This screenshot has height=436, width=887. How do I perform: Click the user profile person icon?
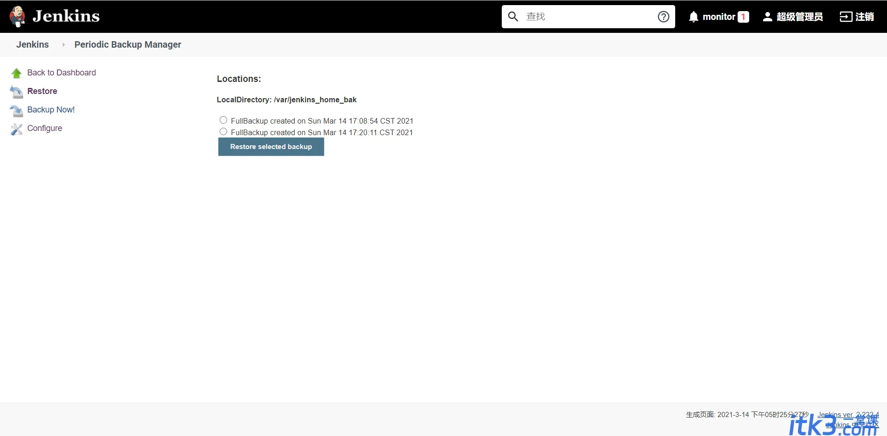click(x=767, y=17)
